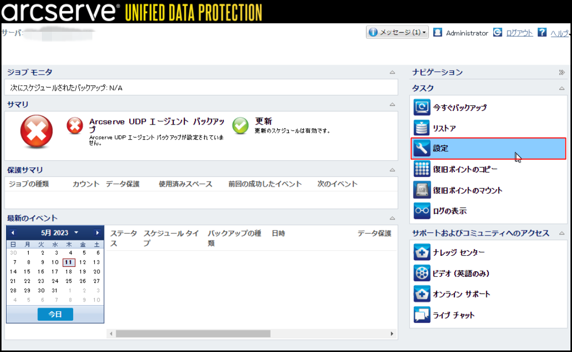Viewport: 572px width, 352px height.
Task: Click the ジョブの種類 column header
Action: pos(29,184)
